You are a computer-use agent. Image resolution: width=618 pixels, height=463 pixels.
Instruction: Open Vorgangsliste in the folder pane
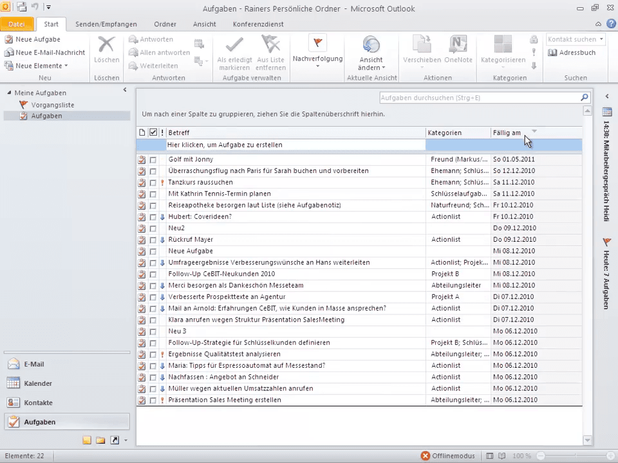52,105
